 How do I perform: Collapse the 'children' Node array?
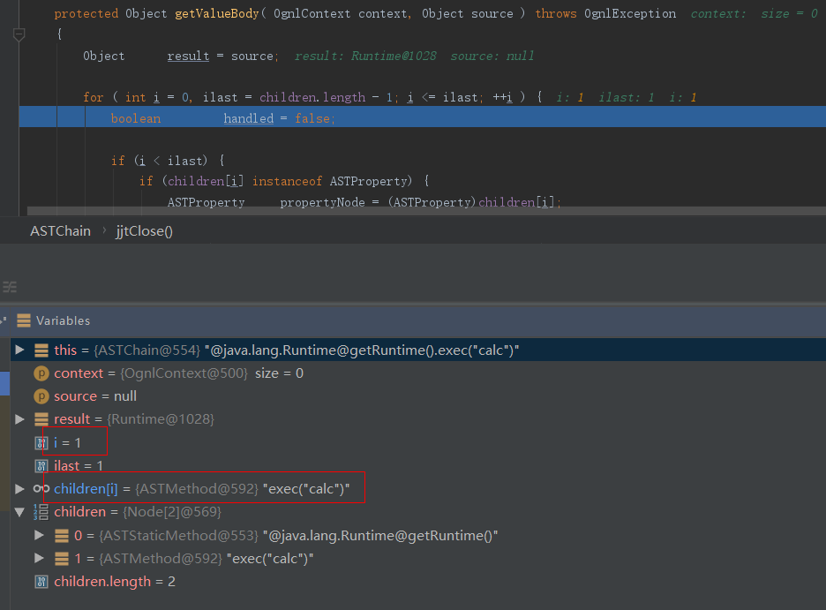19,512
